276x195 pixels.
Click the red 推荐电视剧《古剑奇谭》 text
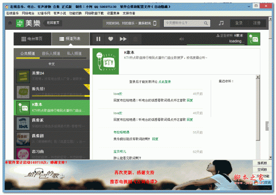pyautogui.click(x=134, y=182)
